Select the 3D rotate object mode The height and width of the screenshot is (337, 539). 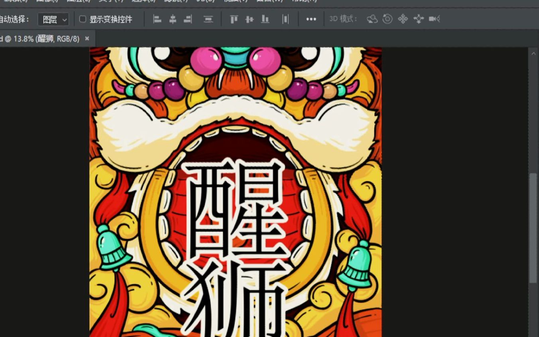coord(372,19)
